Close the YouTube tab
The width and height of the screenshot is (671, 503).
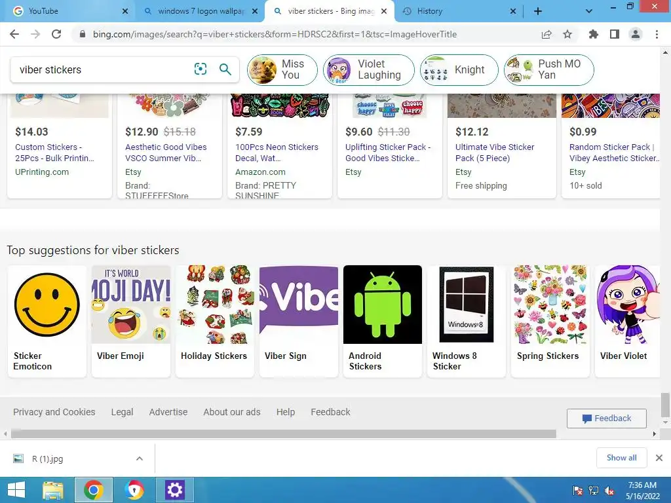(x=125, y=12)
